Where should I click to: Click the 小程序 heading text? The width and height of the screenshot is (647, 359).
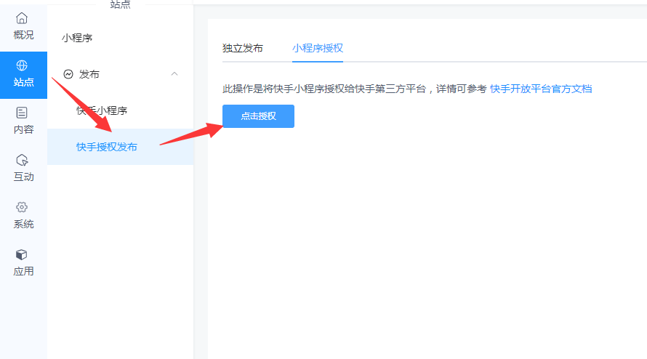(77, 38)
